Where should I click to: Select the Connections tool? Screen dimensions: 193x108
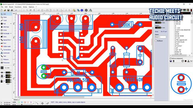pyautogui.click(x=6, y=50)
